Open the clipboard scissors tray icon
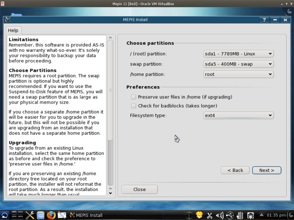 tap(209, 215)
